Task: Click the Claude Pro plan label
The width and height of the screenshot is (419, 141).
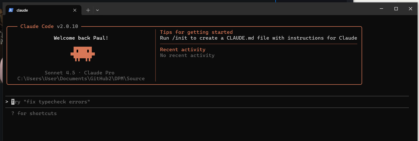Action: [99, 73]
